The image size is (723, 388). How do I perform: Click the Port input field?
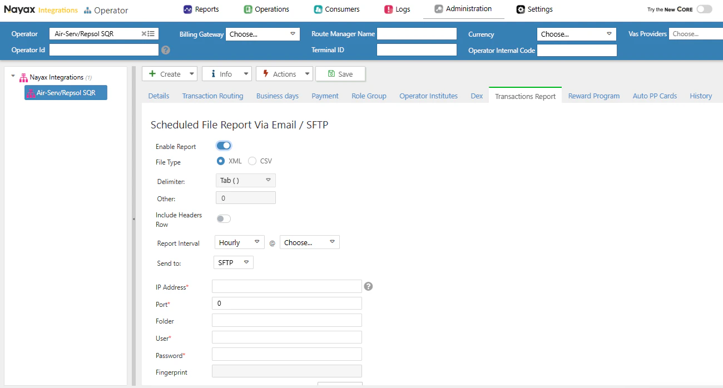[287, 304]
